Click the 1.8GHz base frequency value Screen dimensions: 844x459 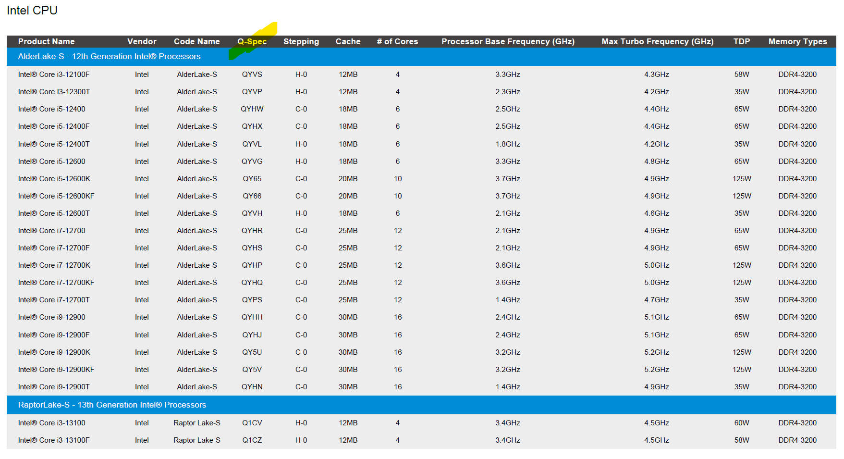pos(508,144)
